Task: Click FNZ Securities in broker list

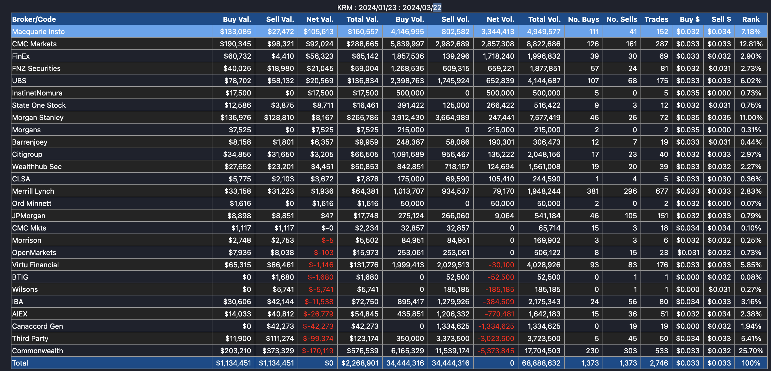Action: (36, 68)
